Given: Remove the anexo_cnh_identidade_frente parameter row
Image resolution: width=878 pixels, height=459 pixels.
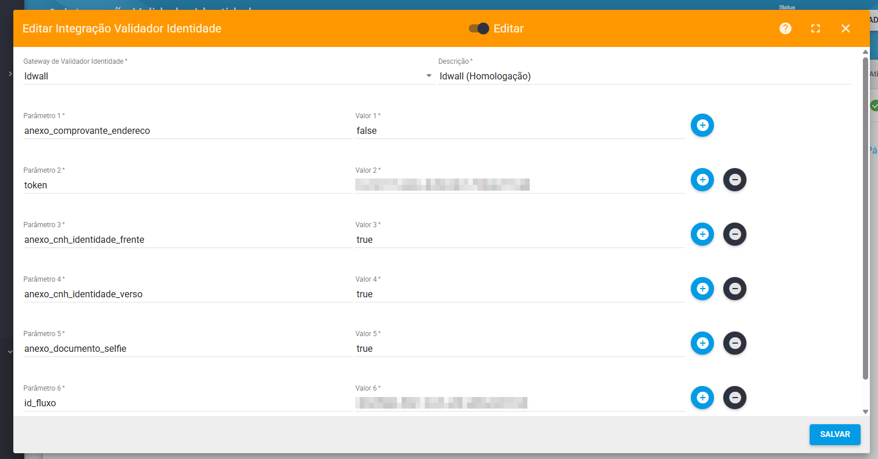Looking at the screenshot, I should [x=735, y=234].
